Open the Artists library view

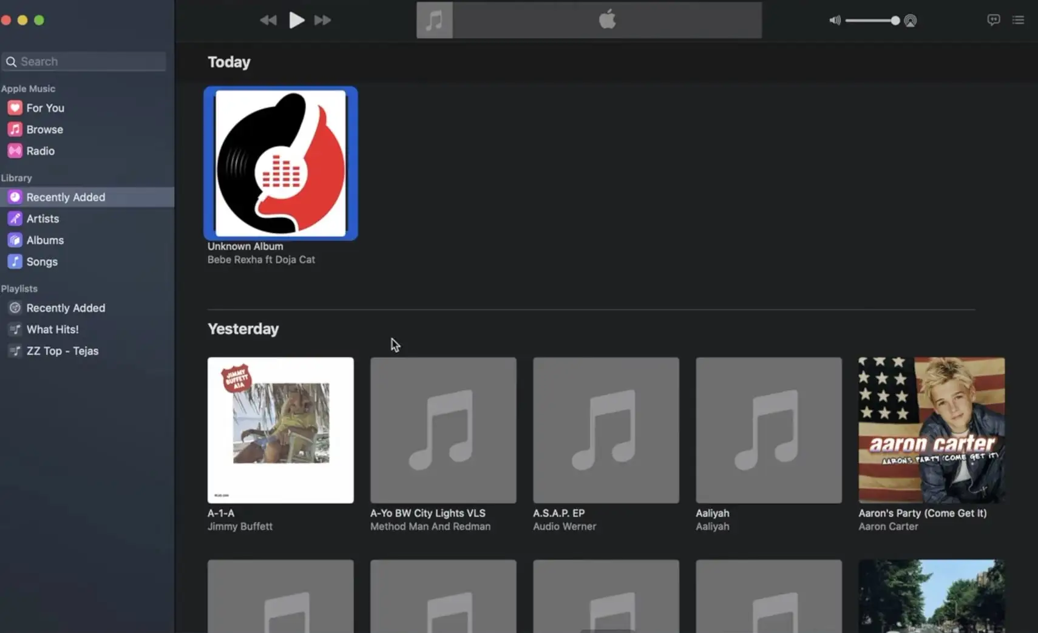pyautogui.click(x=87, y=218)
